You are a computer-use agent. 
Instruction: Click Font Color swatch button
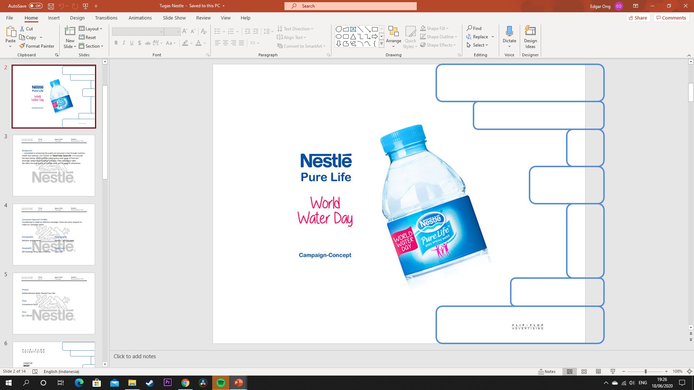click(198, 43)
